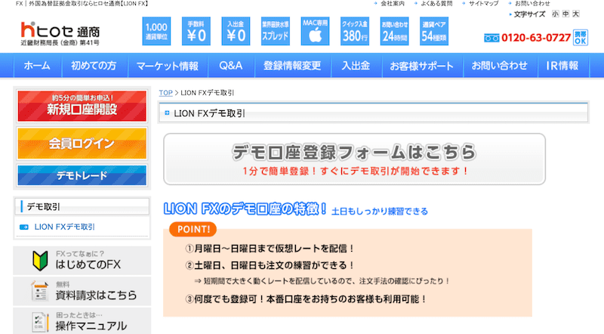The image size is (604, 334).
Task: Click the 入出金 ¥0 icon
Action: (236, 31)
